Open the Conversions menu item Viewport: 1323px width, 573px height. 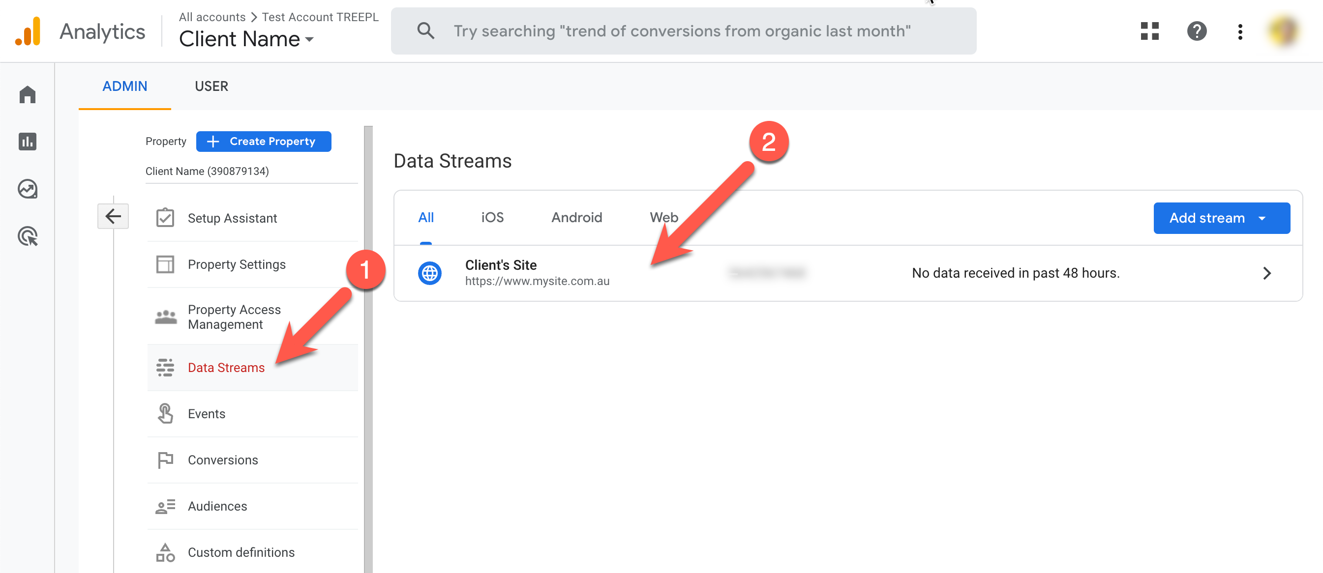click(252, 459)
